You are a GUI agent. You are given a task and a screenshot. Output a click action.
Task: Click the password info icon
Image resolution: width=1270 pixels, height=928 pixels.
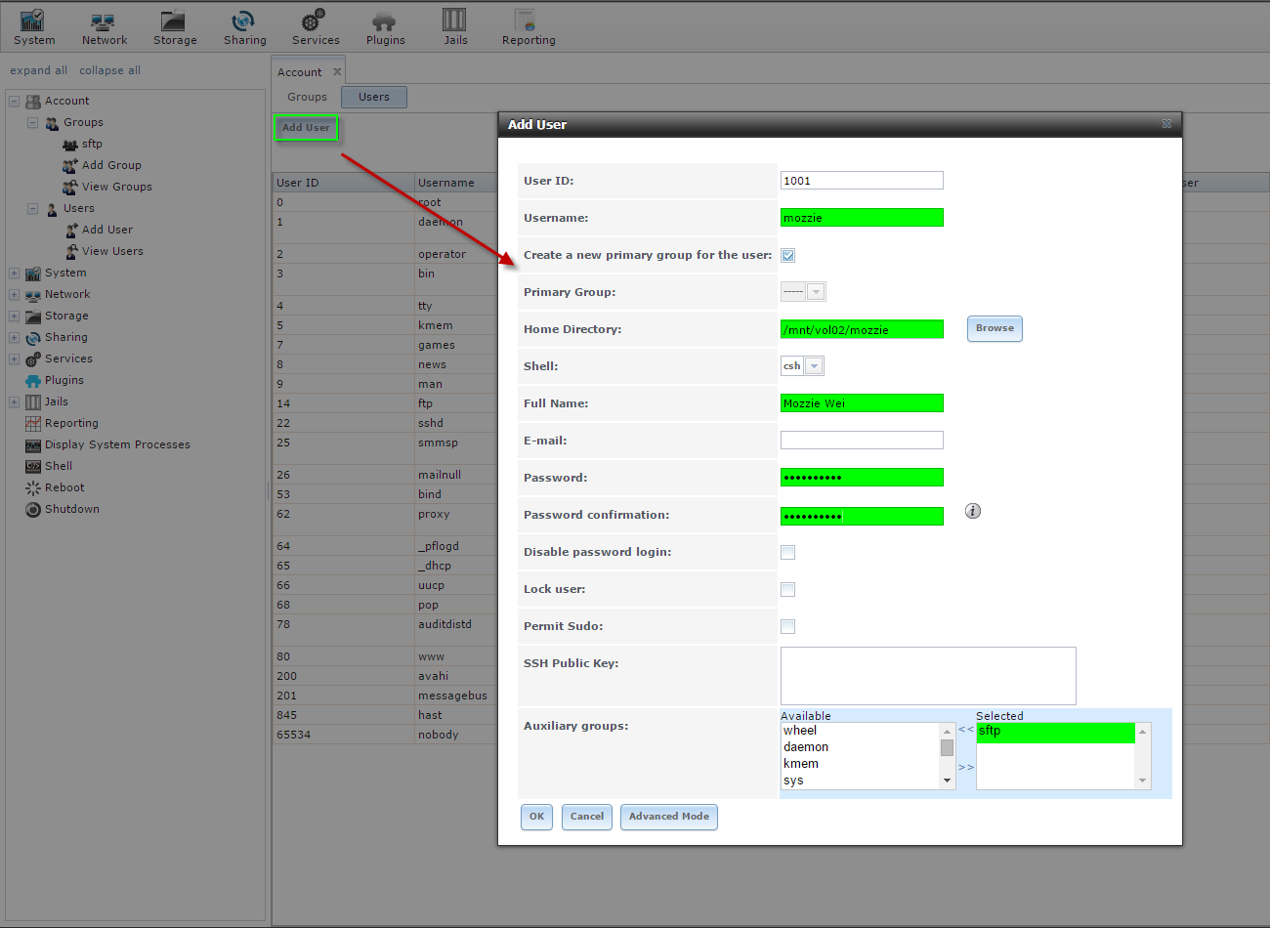tap(973, 511)
